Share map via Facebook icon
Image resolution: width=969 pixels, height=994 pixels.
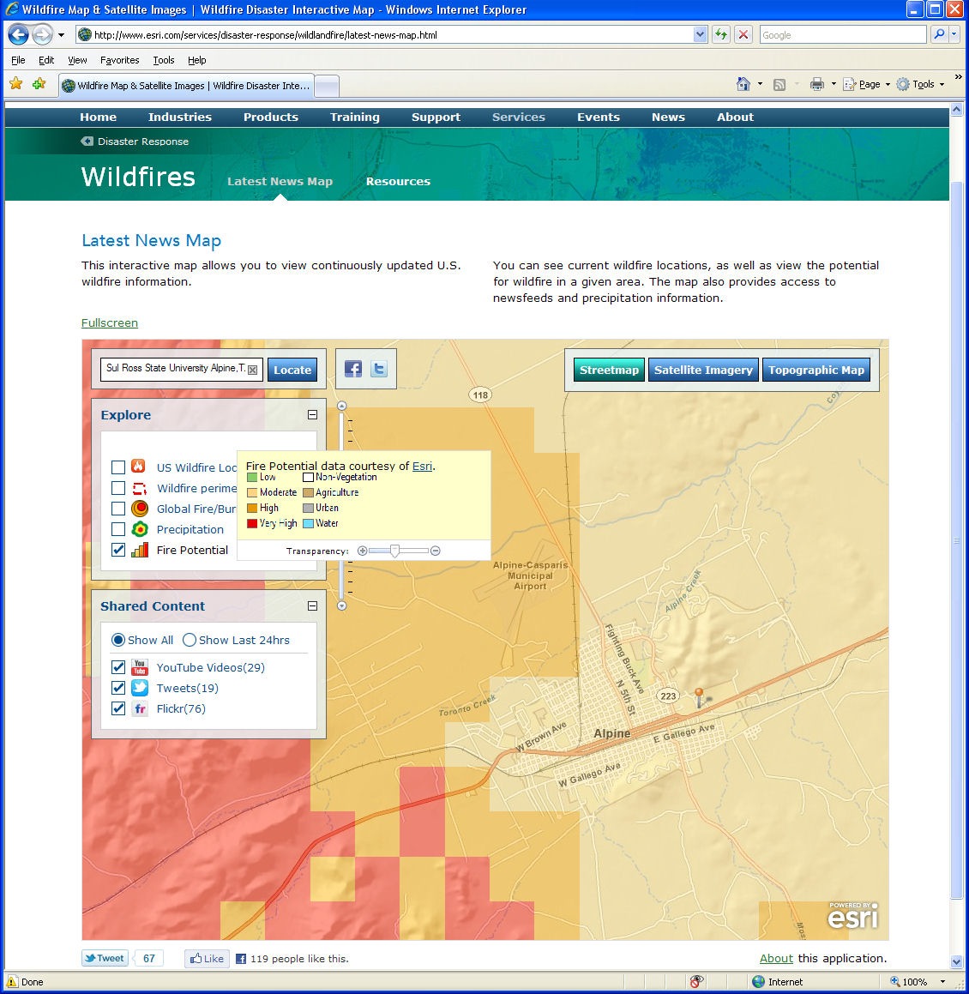353,369
